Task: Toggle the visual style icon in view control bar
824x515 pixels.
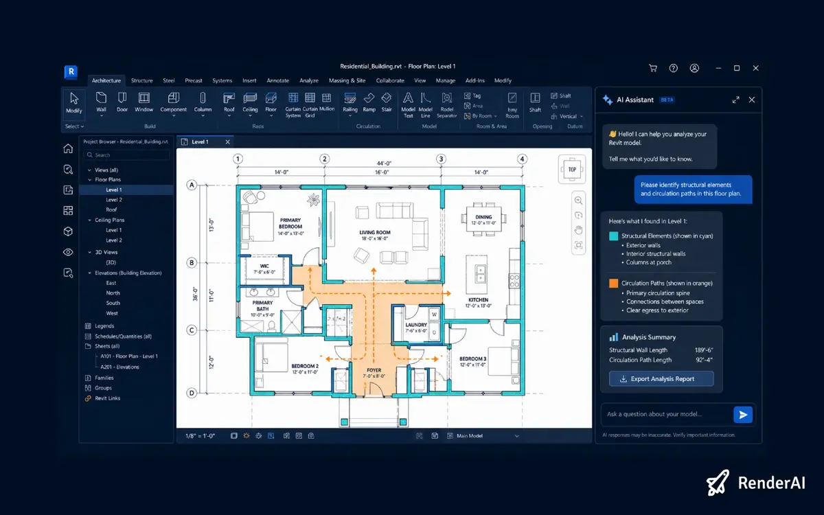Action: 234,435
